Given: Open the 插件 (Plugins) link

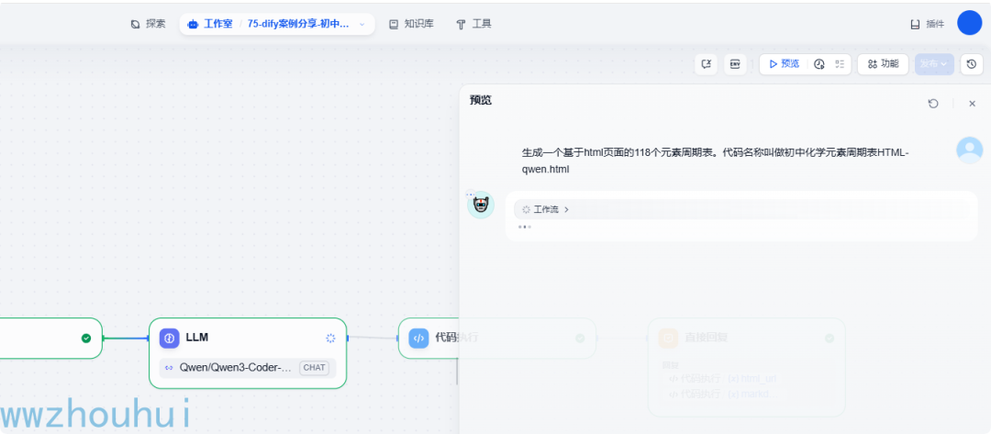Looking at the screenshot, I should [x=927, y=24].
